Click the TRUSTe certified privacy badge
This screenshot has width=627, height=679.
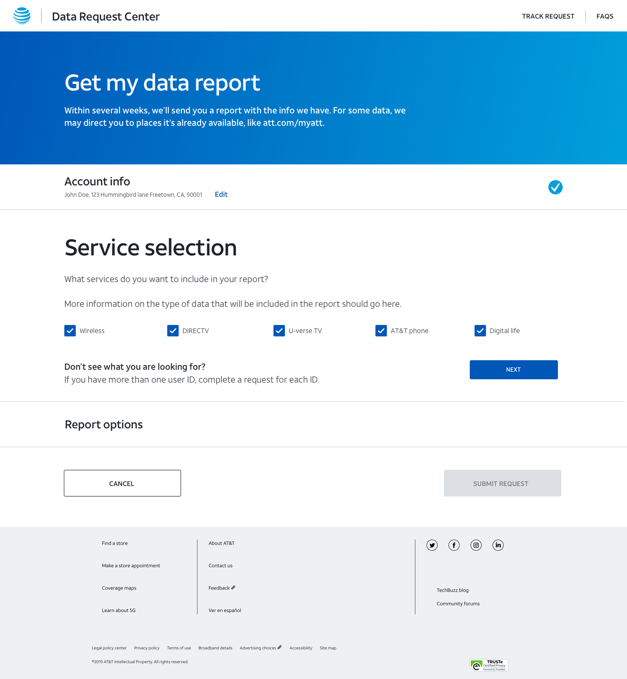coord(489,665)
